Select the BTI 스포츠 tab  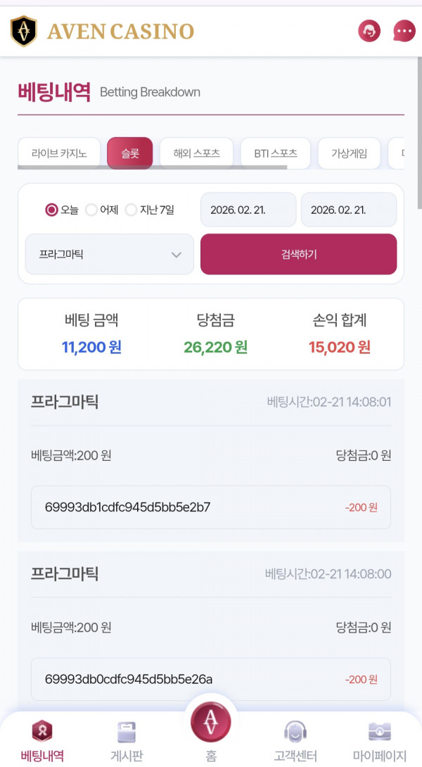276,153
